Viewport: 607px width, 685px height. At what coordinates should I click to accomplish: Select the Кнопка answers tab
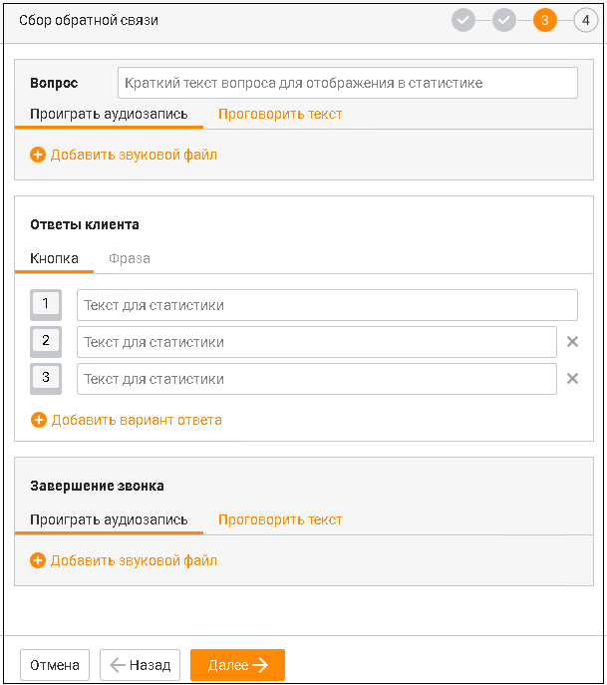[x=54, y=258]
